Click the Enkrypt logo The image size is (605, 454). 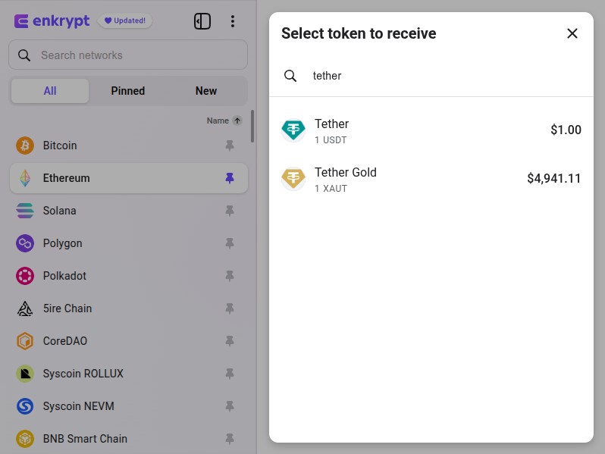(52, 20)
